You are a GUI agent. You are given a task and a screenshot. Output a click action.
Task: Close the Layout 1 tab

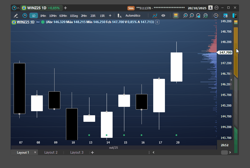[x=35, y=152]
